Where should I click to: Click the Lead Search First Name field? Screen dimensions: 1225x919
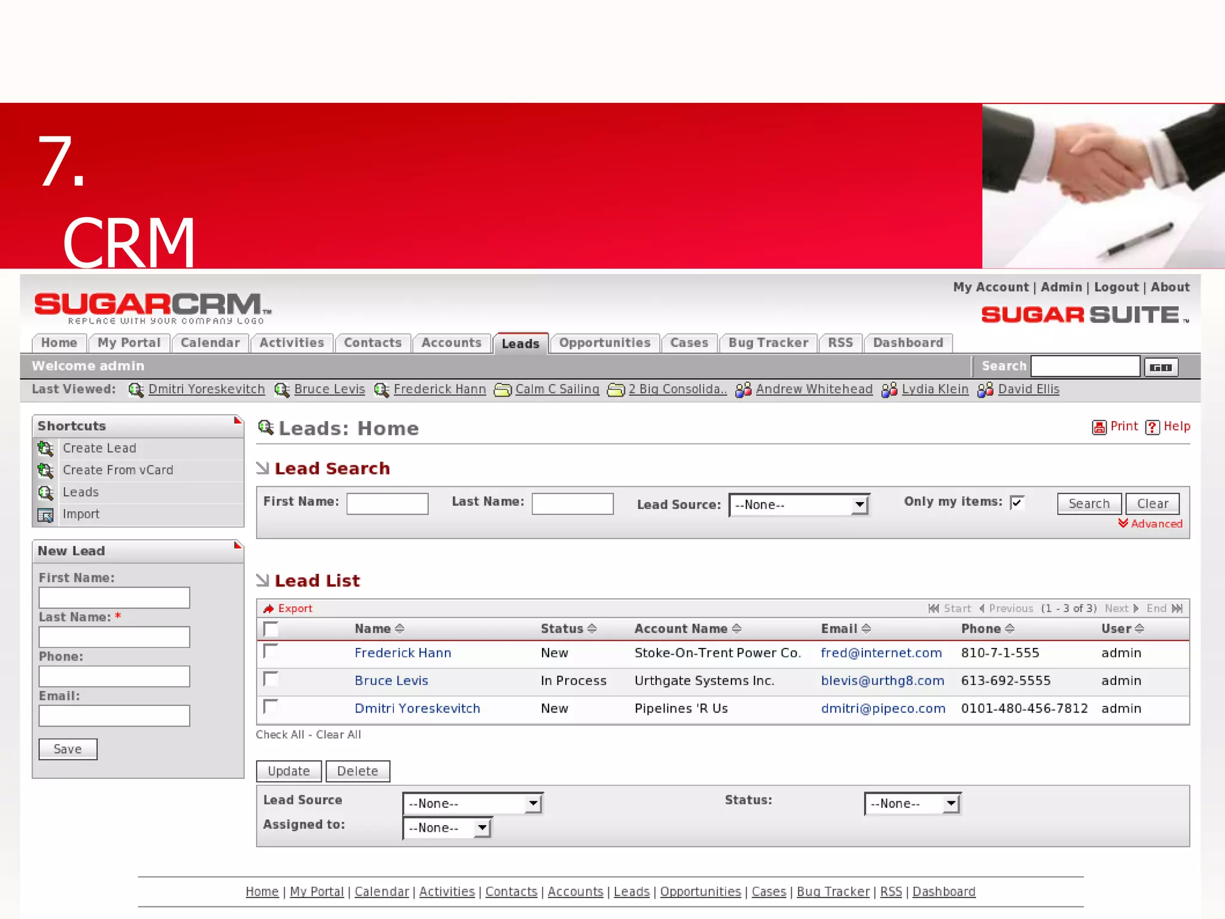coord(388,504)
